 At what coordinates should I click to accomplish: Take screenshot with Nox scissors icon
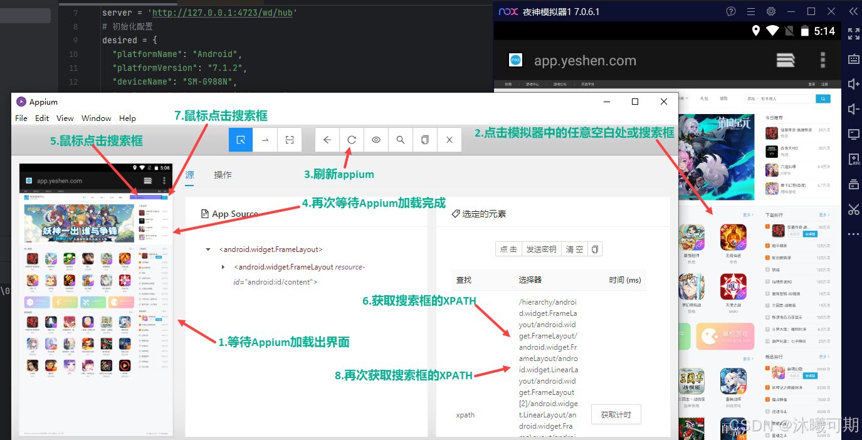pyautogui.click(x=853, y=209)
